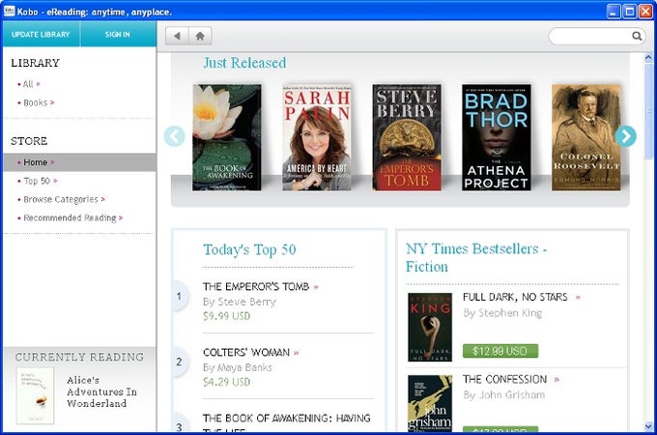Image resolution: width=657 pixels, height=435 pixels.
Task: Open All items in Library
Action: tap(28, 84)
